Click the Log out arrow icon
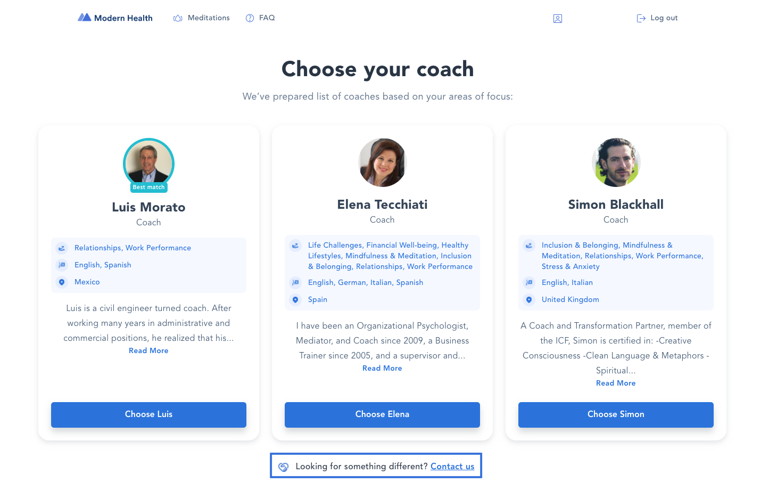This screenshot has height=482, width=777. [641, 18]
